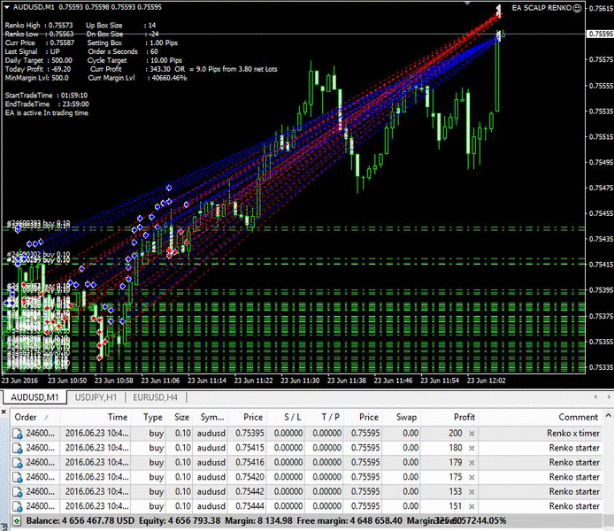Select the AUDUSD,M1 chart tab
This screenshot has height=531, width=614.
point(35,398)
